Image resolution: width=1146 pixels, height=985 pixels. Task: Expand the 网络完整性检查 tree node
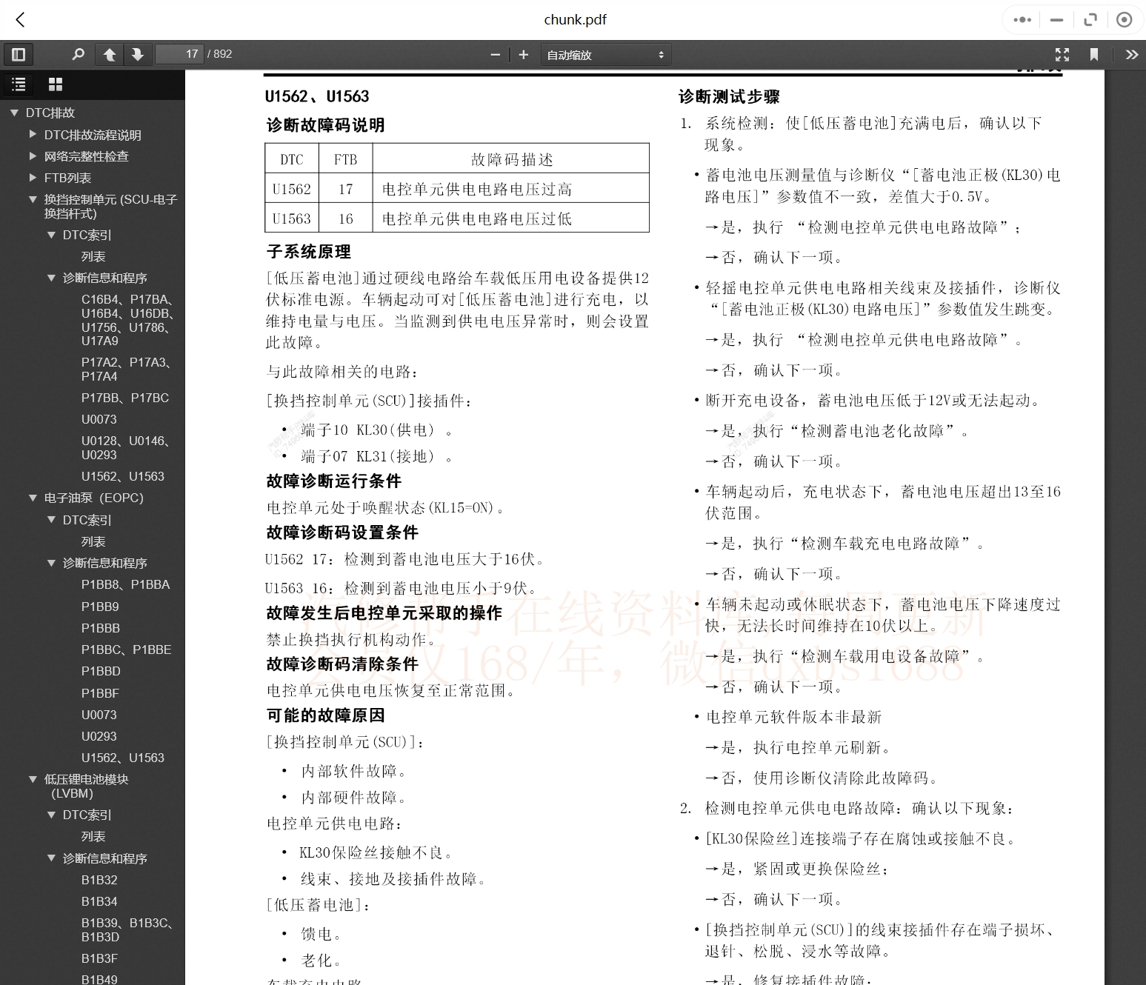tap(33, 156)
